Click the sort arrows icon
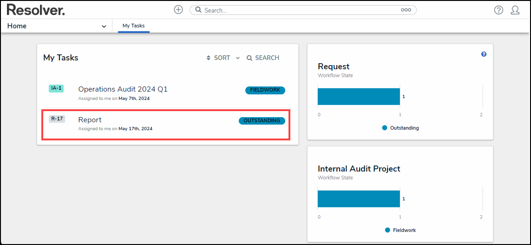Image resolution: width=531 pixels, height=245 pixels. point(209,58)
